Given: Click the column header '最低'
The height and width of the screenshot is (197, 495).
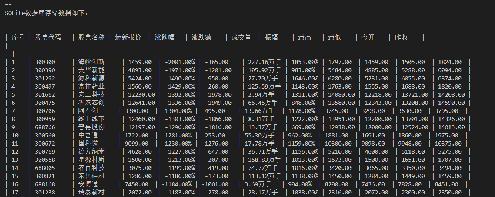Looking at the screenshot, I should coord(335,37).
